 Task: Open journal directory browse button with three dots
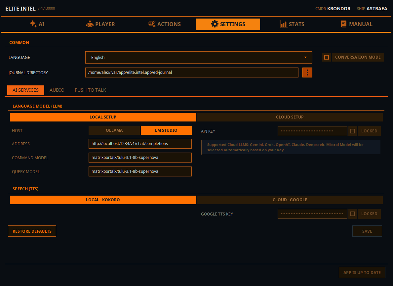[x=307, y=72]
